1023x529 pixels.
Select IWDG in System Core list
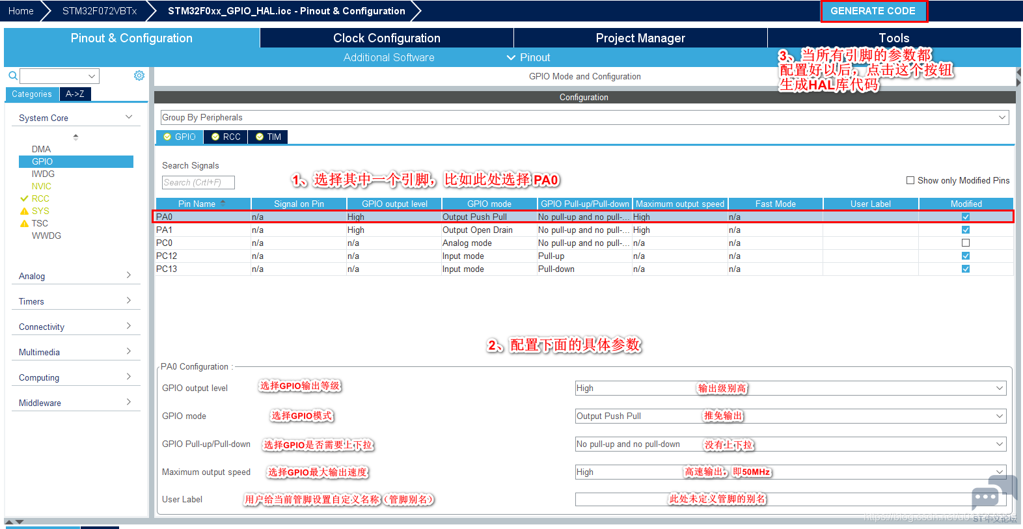43,174
